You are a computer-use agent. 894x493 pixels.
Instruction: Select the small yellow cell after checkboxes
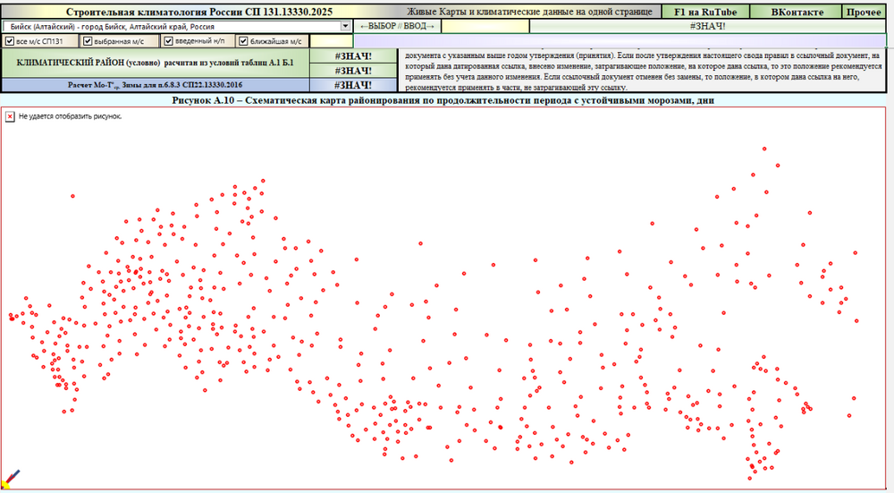(332, 41)
